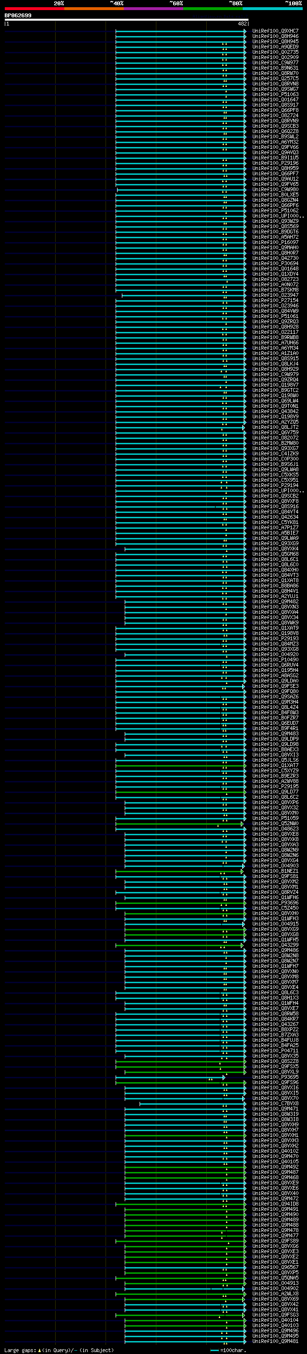Select hit UniRef100_Q52NW0
Image resolution: width=307 pixels, height=1354 pixels.
(275, 824)
